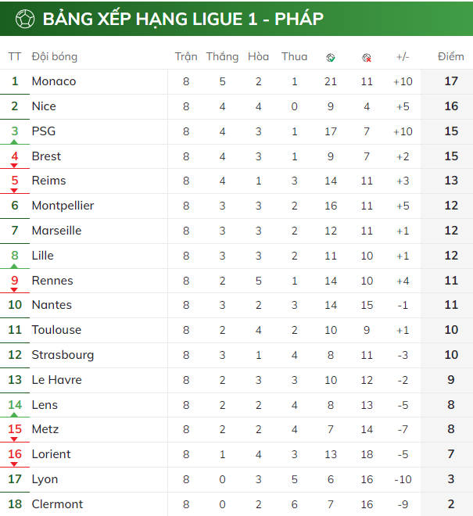This screenshot has width=473, height=516.
Task: Open the Monaco team link
Action: tap(54, 81)
